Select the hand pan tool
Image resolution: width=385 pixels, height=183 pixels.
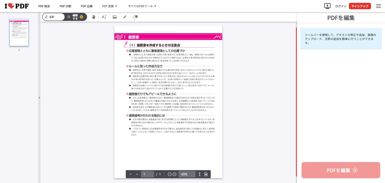click(x=93, y=17)
